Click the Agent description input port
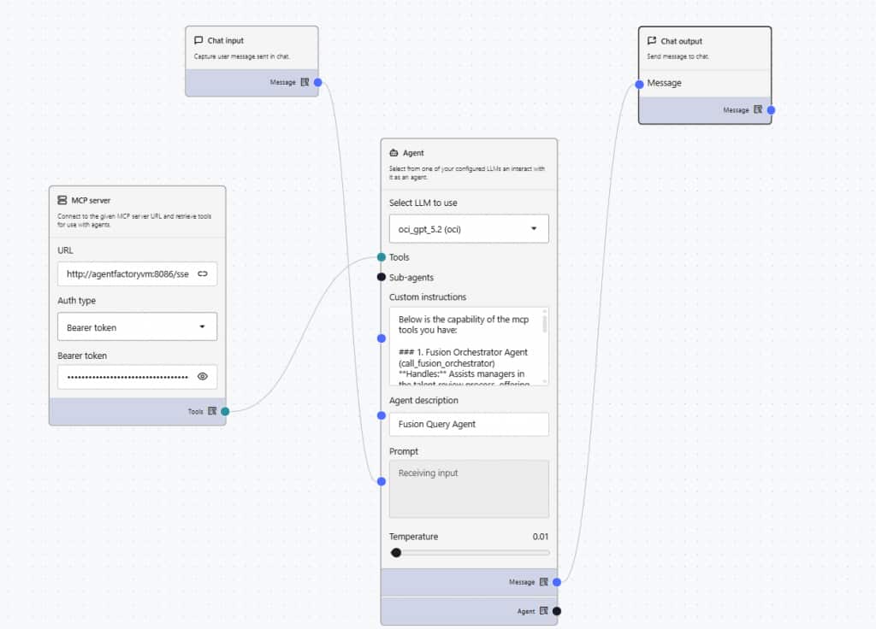Screen dimensions: 876x629 click(x=381, y=415)
